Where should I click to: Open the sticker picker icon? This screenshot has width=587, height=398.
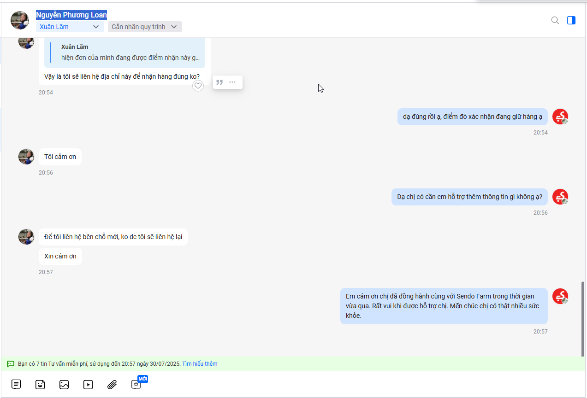pyautogui.click(x=40, y=384)
